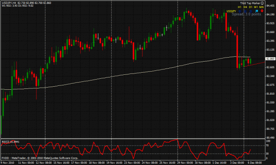
Task: Click the 11 Nov 00:00 time label
Action: pos(26,163)
